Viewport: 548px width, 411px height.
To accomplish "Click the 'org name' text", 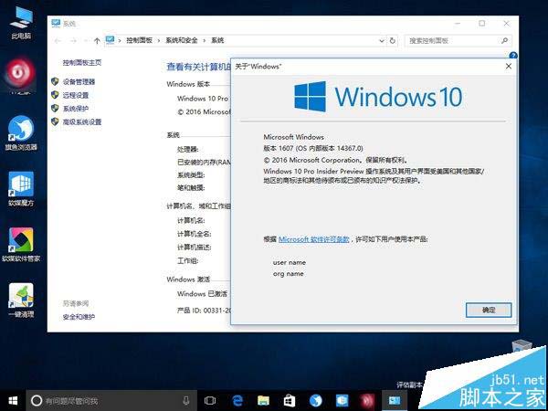I will [288, 274].
